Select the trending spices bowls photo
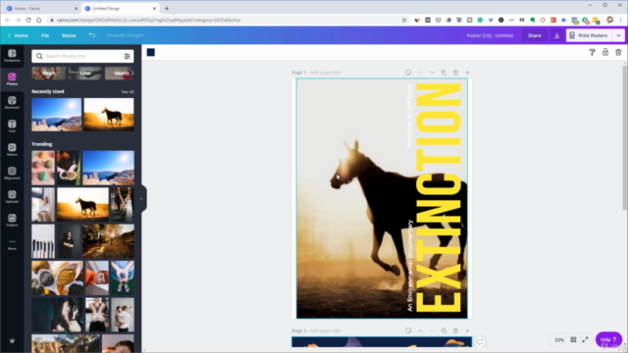 [57, 278]
